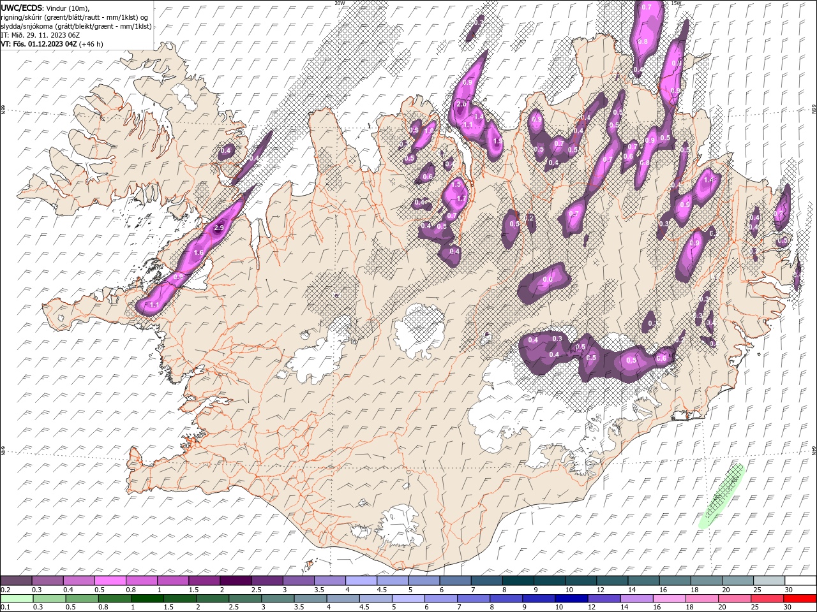Viewport: 817px width, 612px height.
Task: Click the 2.0 snowfall value label
Action: pyautogui.click(x=461, y=104)
